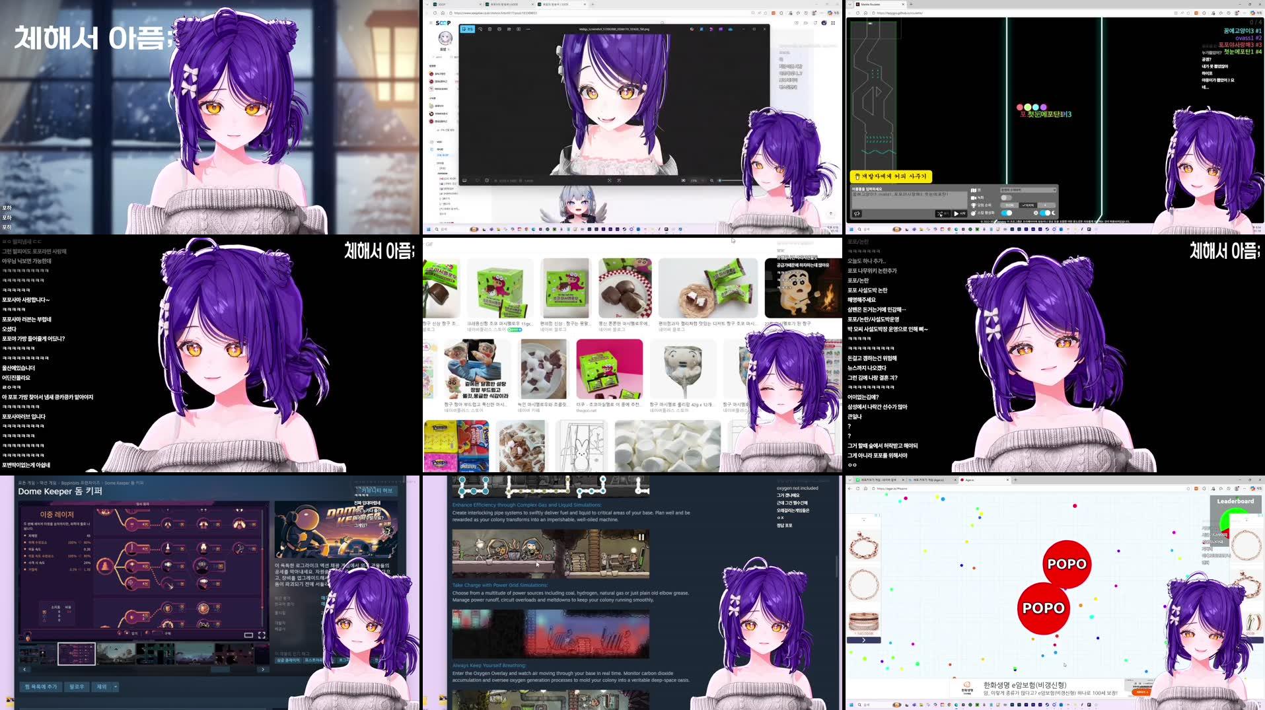Click the trash delete icon in the image viewer

(490, 29)
